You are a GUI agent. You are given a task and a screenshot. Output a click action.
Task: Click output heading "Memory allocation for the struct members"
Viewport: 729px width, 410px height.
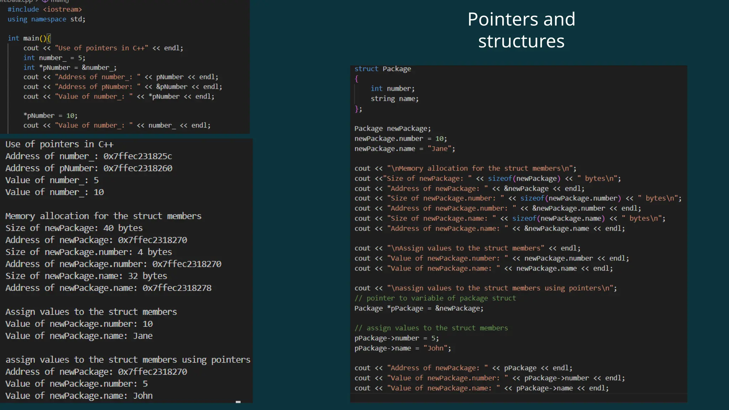(104, 216)
